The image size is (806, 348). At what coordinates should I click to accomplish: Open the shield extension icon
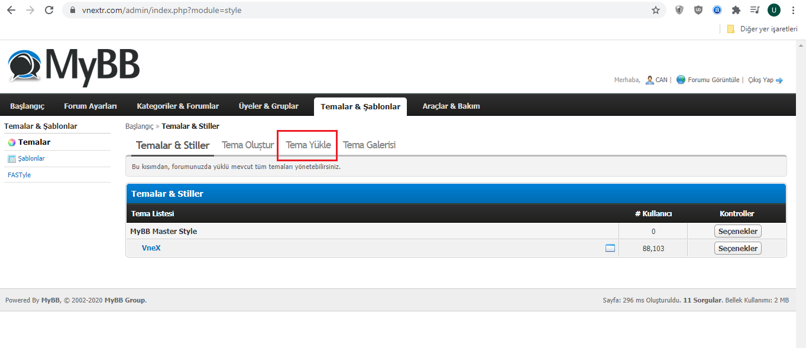pos(679,10)
